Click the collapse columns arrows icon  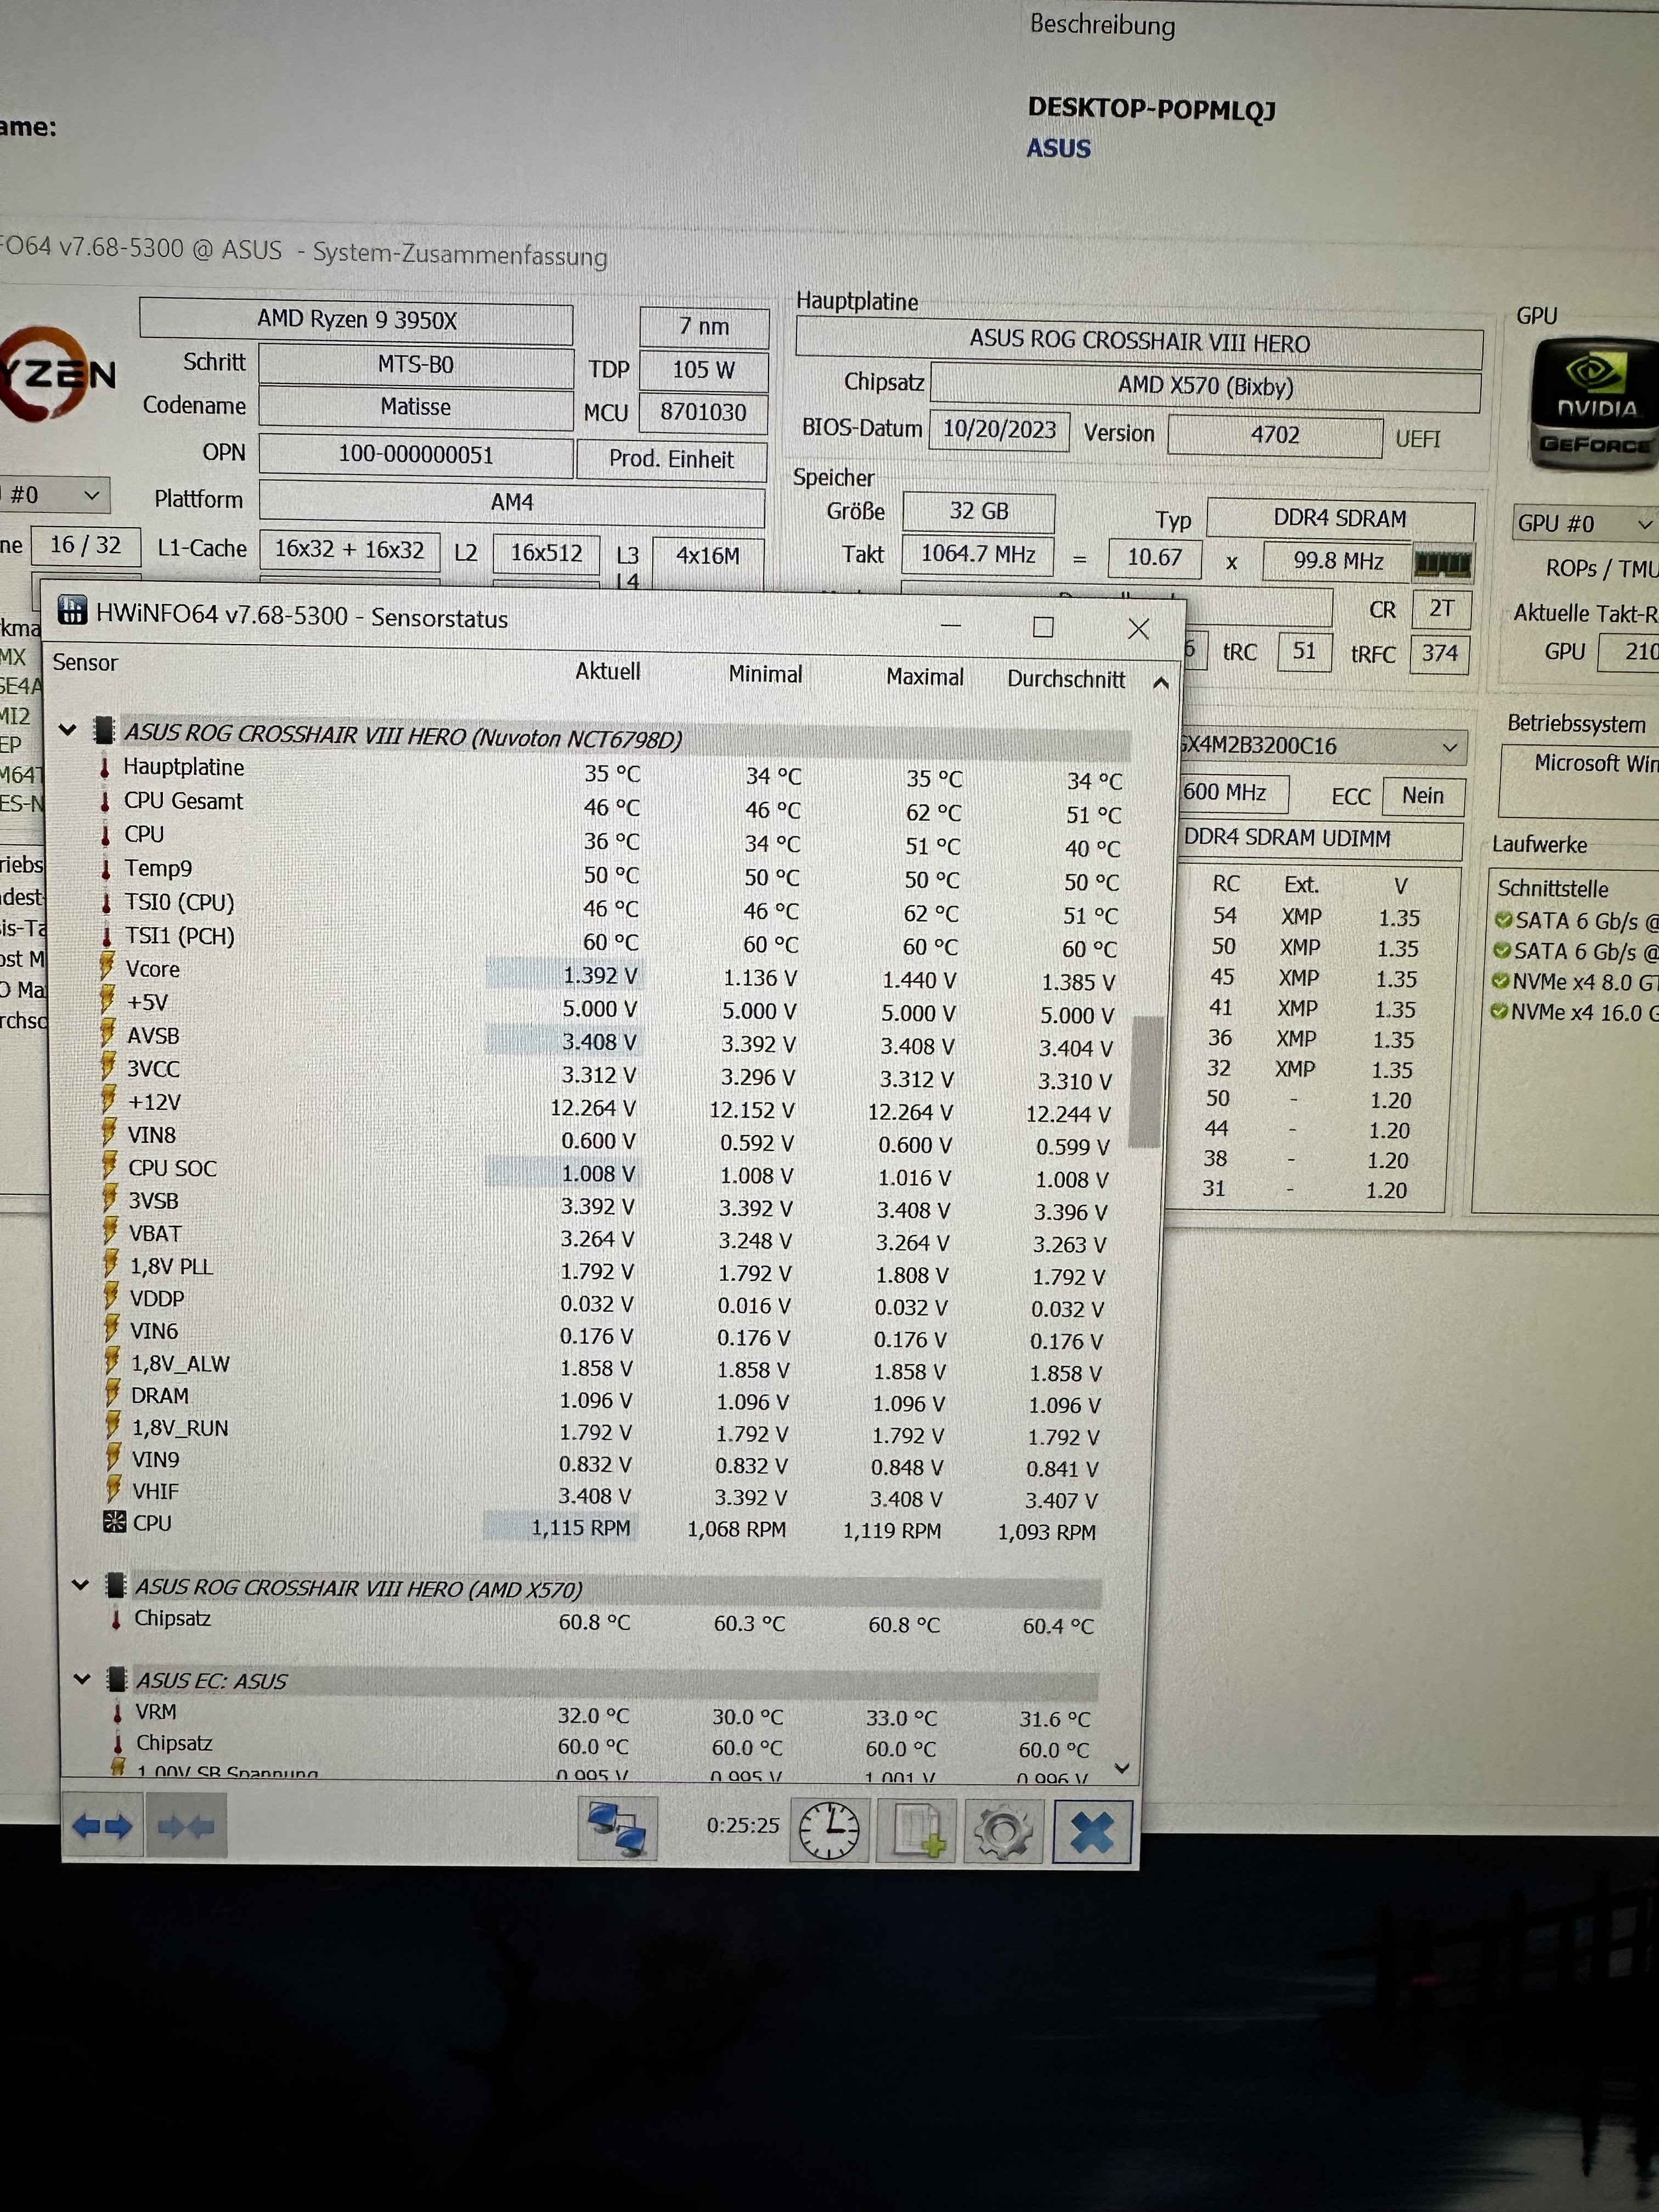(x=186, y=1827)
